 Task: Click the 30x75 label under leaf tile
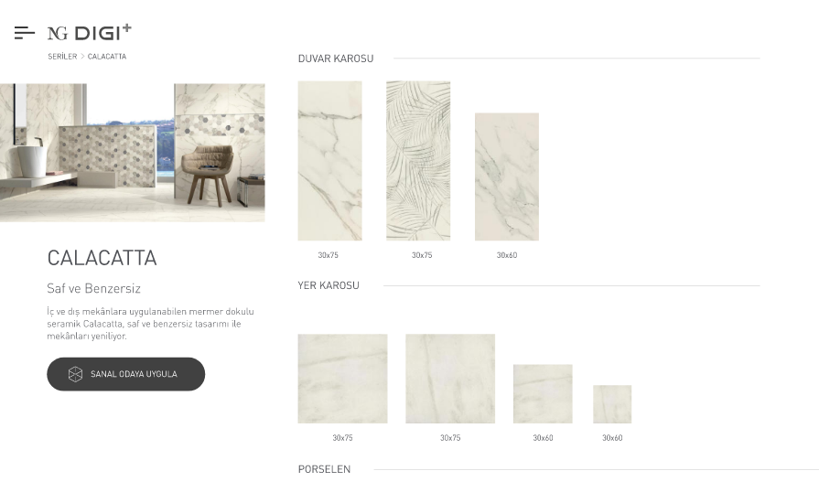(422, 255)
